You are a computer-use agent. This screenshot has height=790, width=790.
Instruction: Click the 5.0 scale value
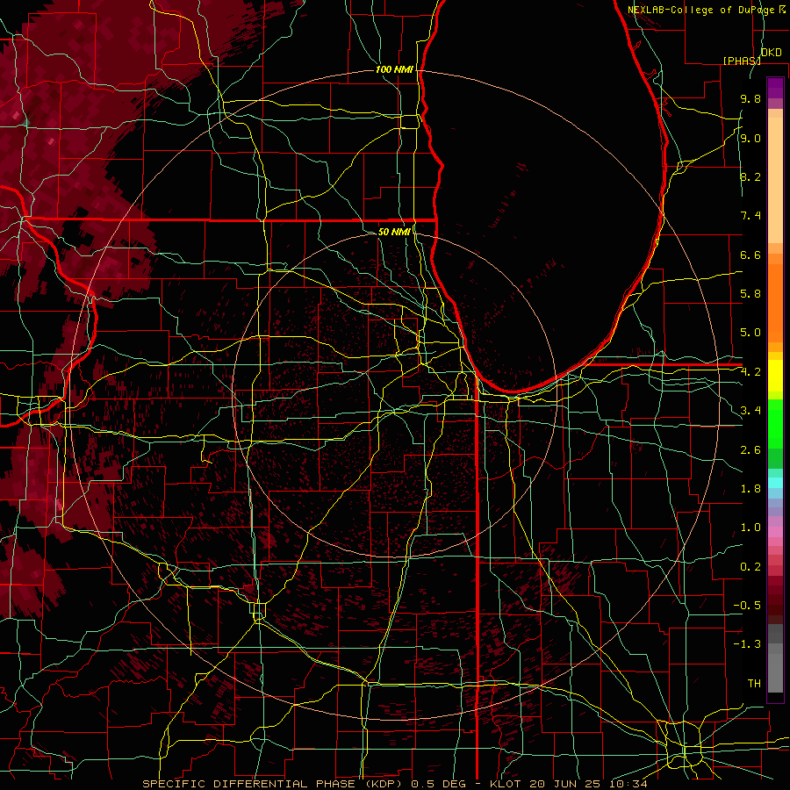750,333
